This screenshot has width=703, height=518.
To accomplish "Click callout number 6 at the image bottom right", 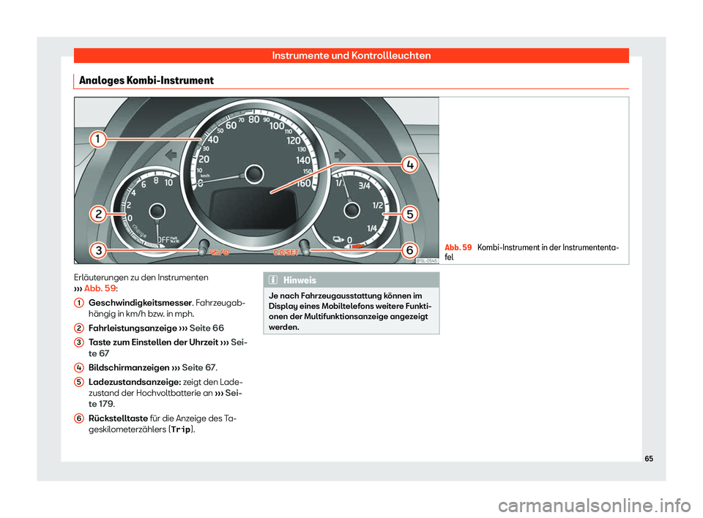I will (x=409, y=249).
